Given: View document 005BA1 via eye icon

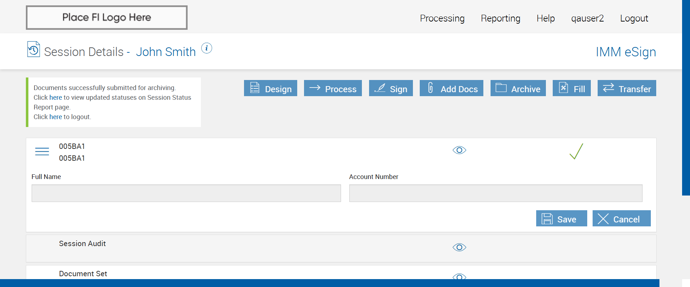Looking at the screenshot, I should (459, 150).
